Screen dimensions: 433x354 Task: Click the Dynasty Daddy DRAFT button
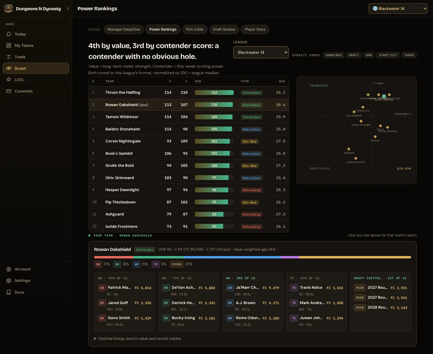click(x=354, y=55)
